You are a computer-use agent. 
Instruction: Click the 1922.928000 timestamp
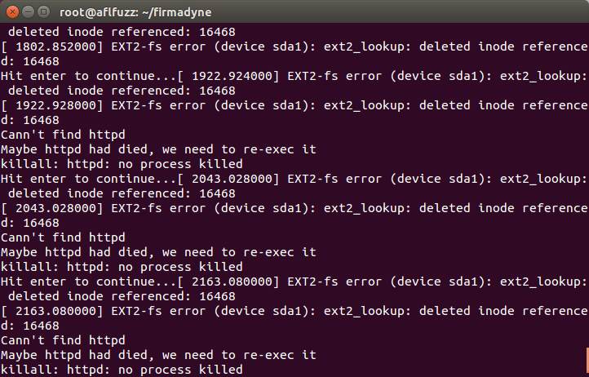pyautogui.click(x=52, y=105)
